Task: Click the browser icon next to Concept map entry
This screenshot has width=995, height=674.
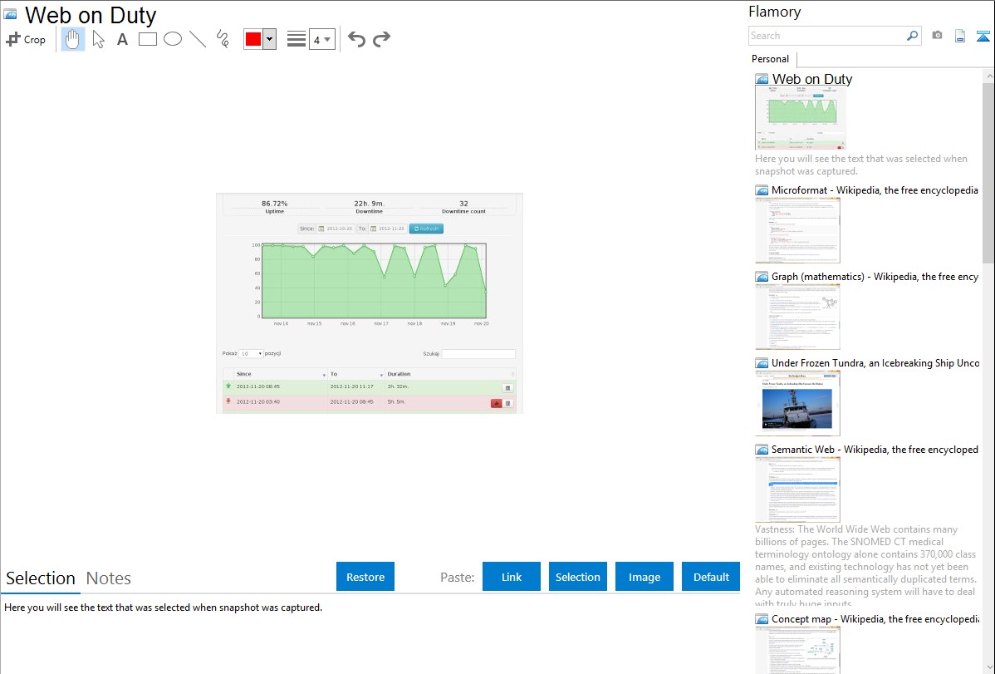Action: point(762,618)
